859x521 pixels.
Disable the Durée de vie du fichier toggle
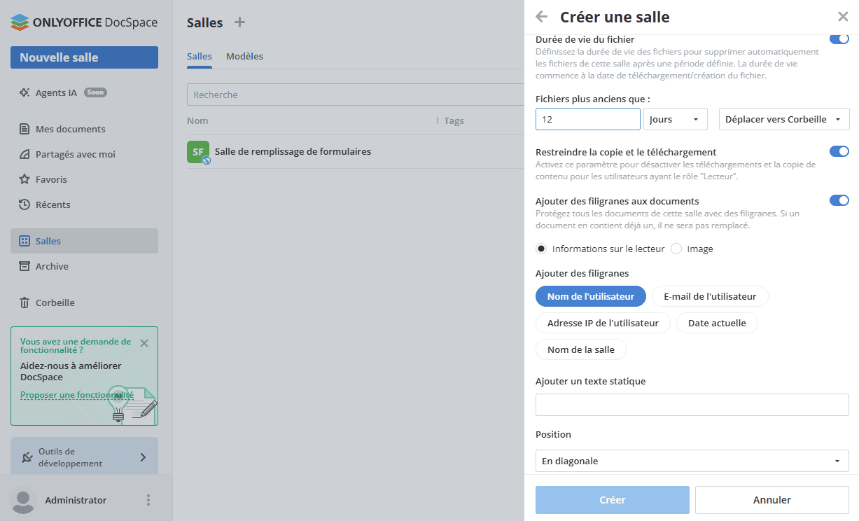pyautogui.click(x=839, y=39)
